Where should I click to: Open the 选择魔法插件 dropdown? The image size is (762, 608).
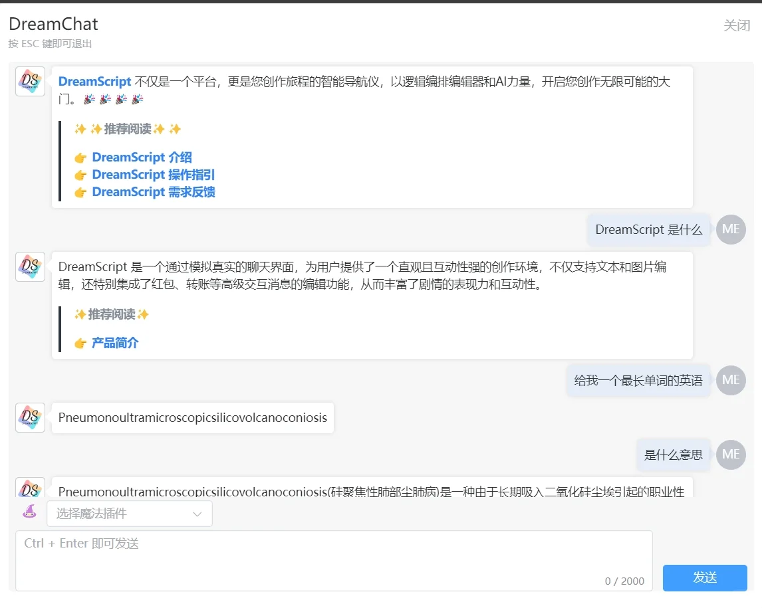coord(120,514)
